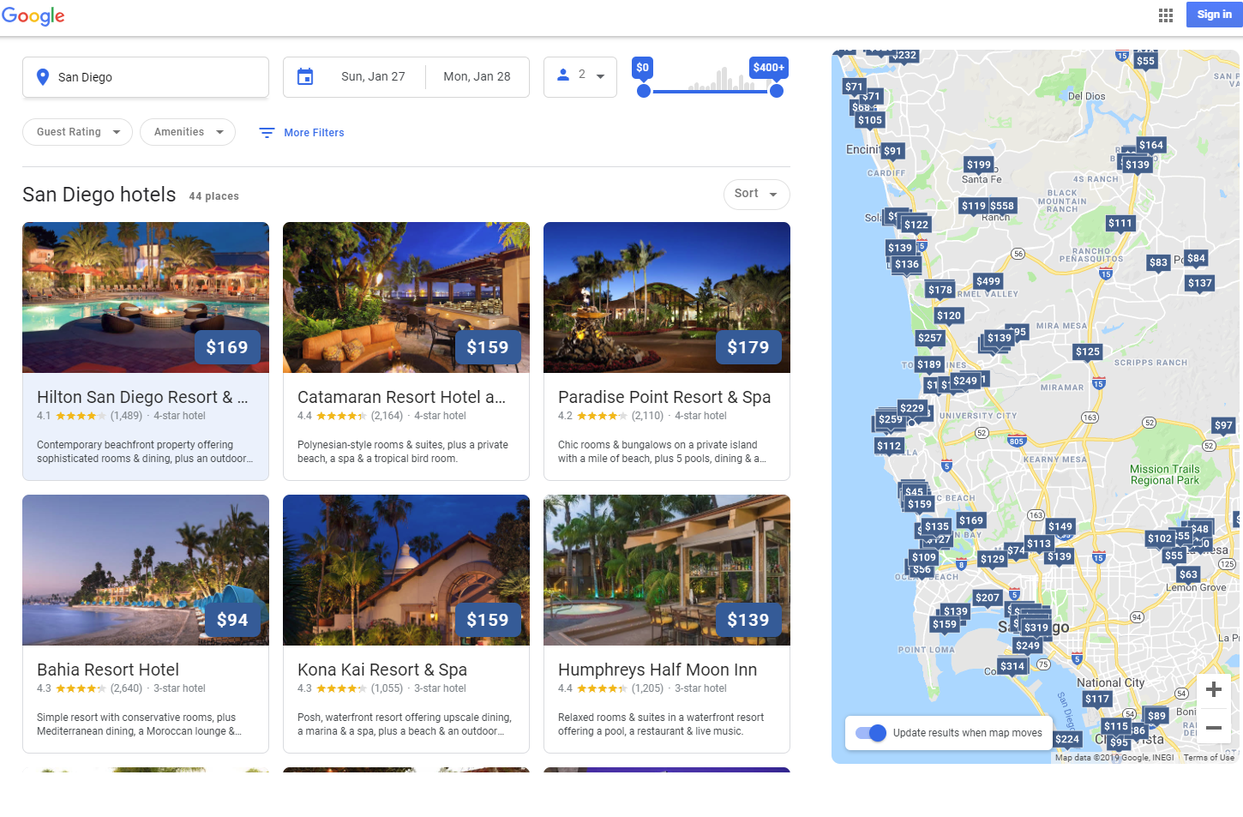Select the Mon, Jan 28 check-out date
The width and height of the screenshot is (1243, 817).
tap(477, 77)
